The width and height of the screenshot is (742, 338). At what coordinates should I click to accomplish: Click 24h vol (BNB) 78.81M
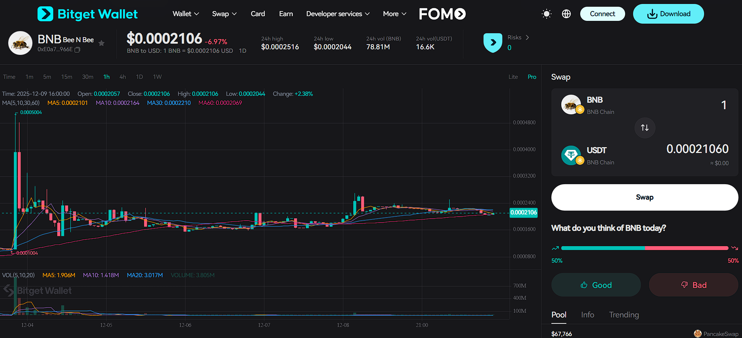[378, 47]
